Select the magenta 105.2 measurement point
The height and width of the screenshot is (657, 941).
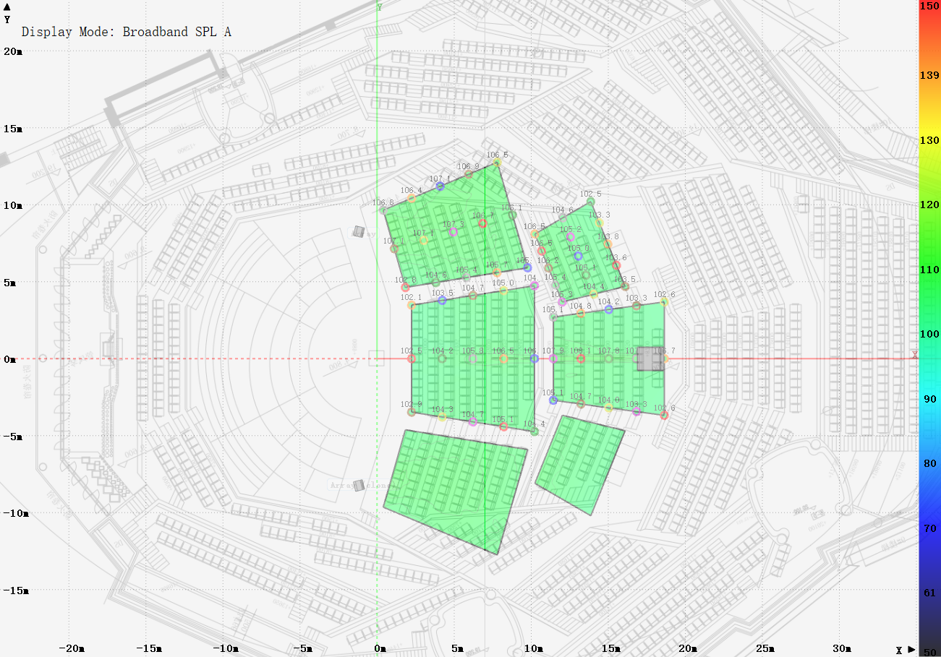pos(570,236)
